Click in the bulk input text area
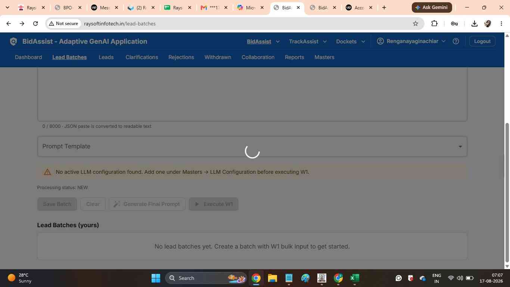 click(x=252, y=94)
